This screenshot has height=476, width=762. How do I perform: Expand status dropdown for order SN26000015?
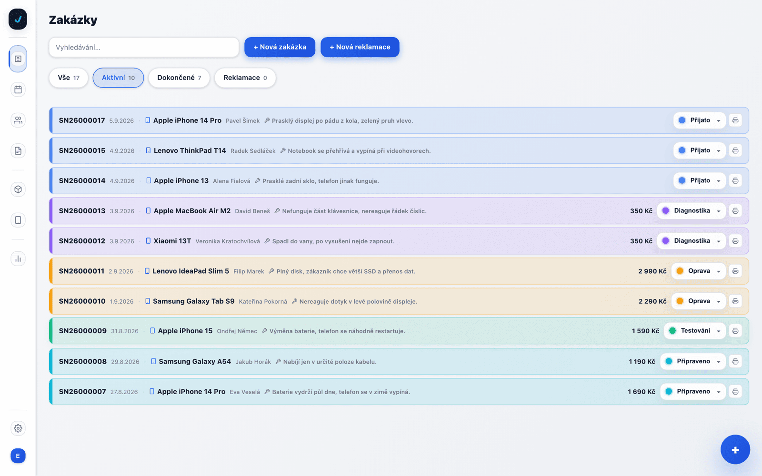[700, 150]
